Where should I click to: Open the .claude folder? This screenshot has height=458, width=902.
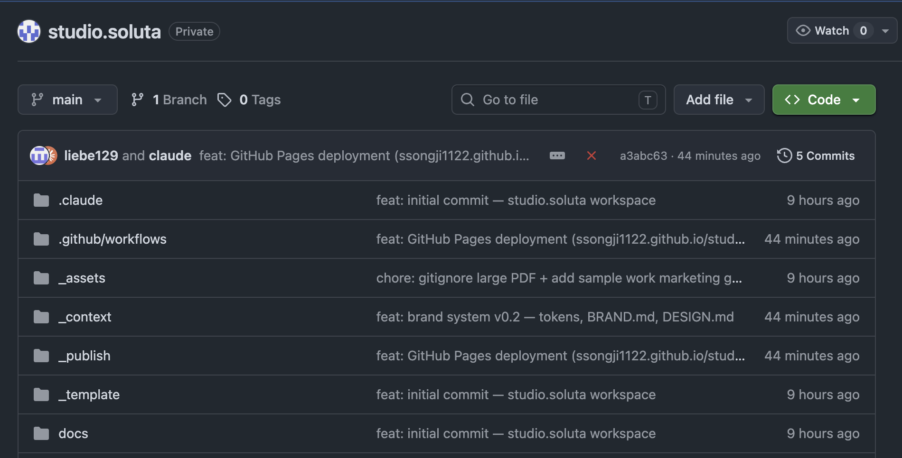pyautogui.click(x=81, y=200)
